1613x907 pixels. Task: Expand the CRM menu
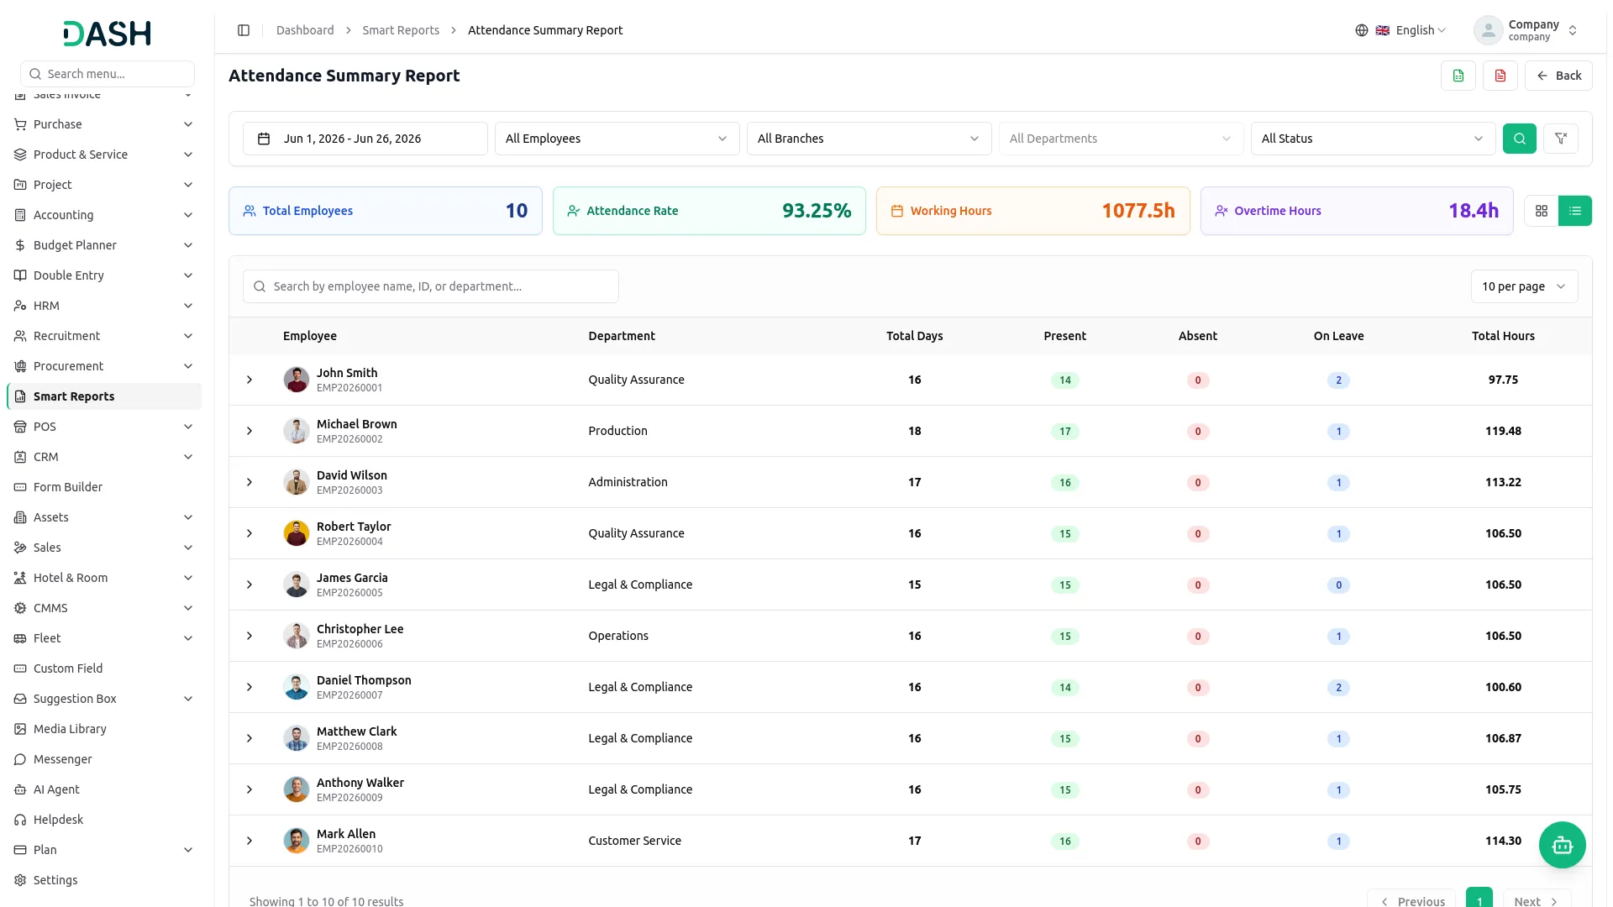[104, 457]
